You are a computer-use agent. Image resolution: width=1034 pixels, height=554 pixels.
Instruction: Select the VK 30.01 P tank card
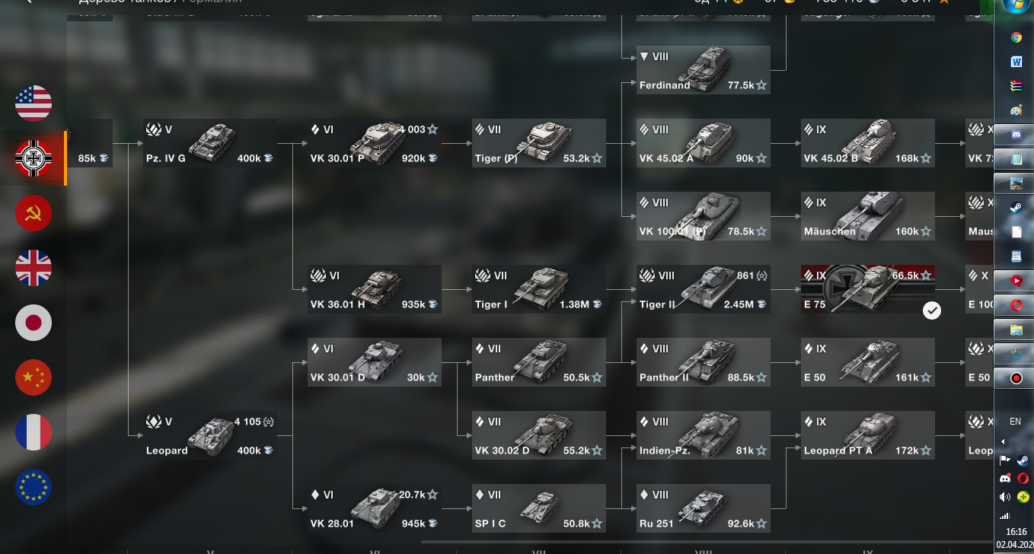(375, 143)
